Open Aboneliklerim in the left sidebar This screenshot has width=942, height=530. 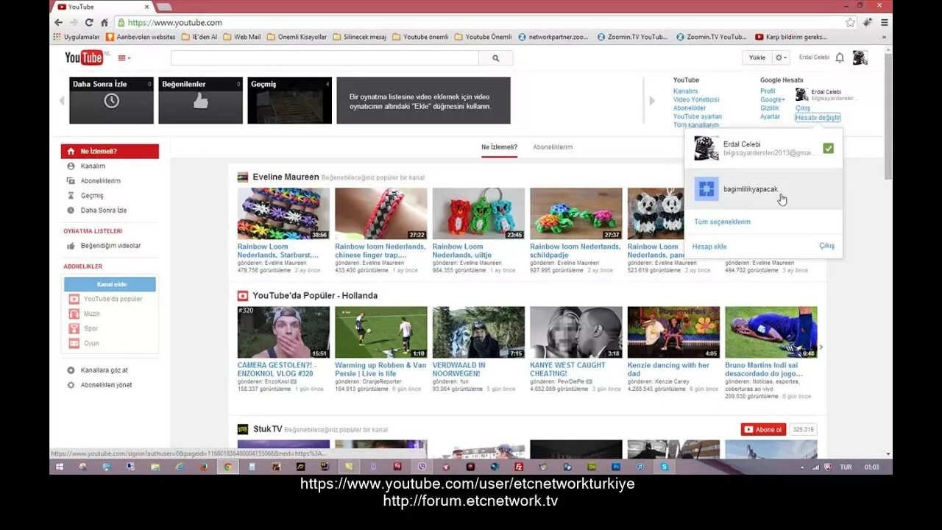[x=101, y=181]
